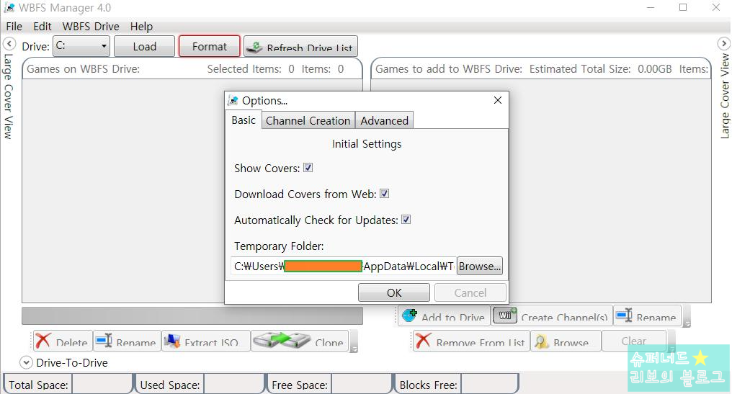Click WBFS Manager title bar icon
The height and width of the screenshot is (394, 732).
point(9,7)
